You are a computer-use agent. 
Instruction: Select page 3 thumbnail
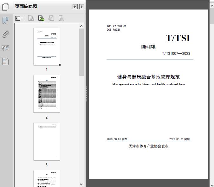[47, 141]
